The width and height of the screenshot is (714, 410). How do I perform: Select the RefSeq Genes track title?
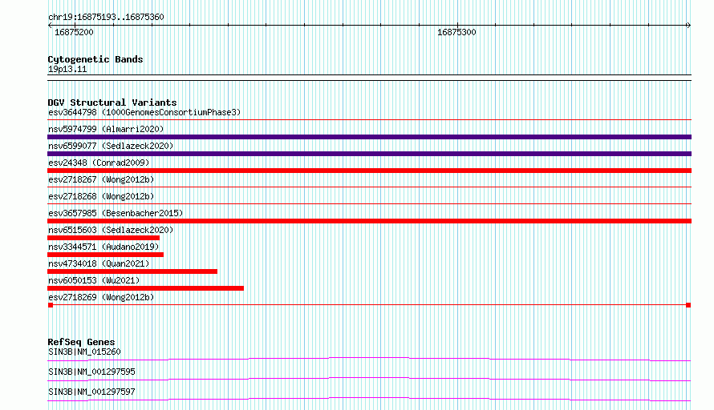[81, 342]
